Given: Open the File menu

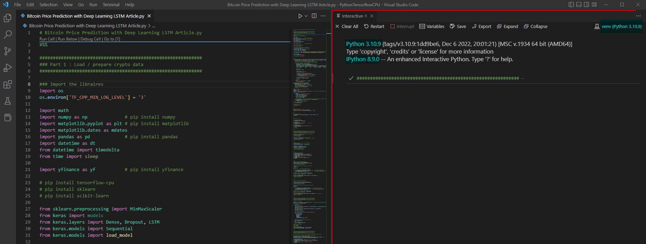Looking at the screenshot, I should 18,4.
